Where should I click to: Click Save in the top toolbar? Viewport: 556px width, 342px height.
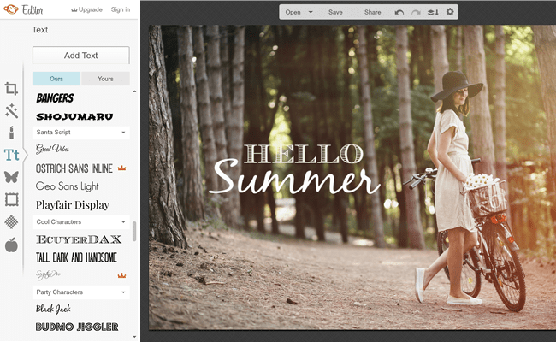point(335,12)
